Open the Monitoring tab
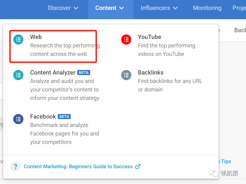The width and height of the screenshot is (246, 184). (x=207, y=8)
